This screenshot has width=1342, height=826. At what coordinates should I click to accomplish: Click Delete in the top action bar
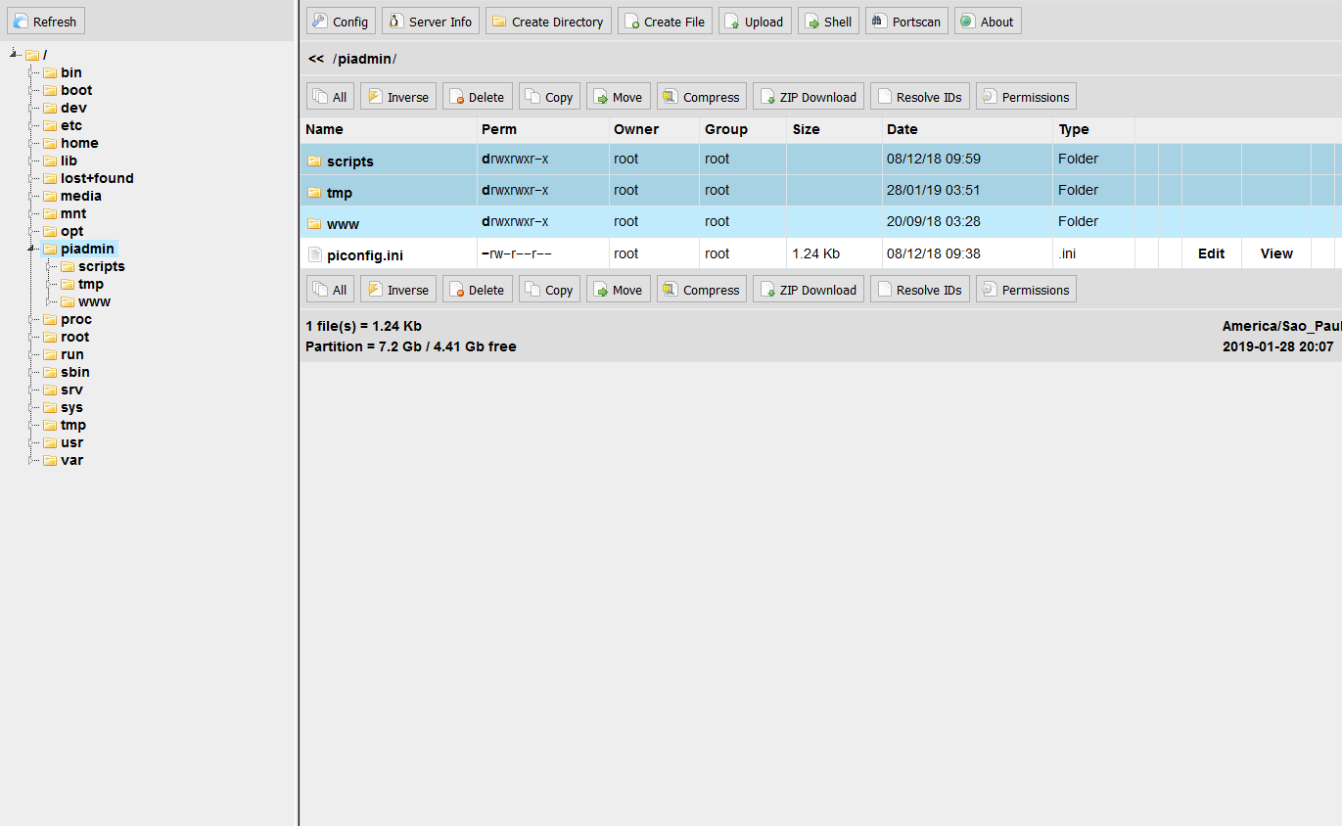click(478, 97)
